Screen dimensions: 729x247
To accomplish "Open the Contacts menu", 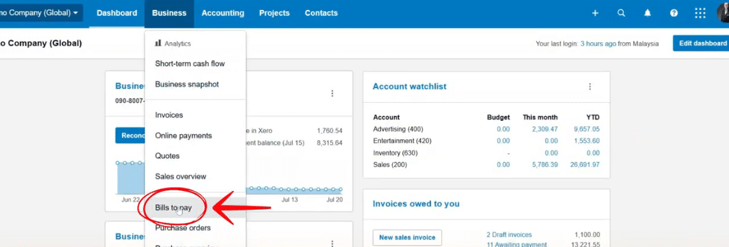I will 321,13.
